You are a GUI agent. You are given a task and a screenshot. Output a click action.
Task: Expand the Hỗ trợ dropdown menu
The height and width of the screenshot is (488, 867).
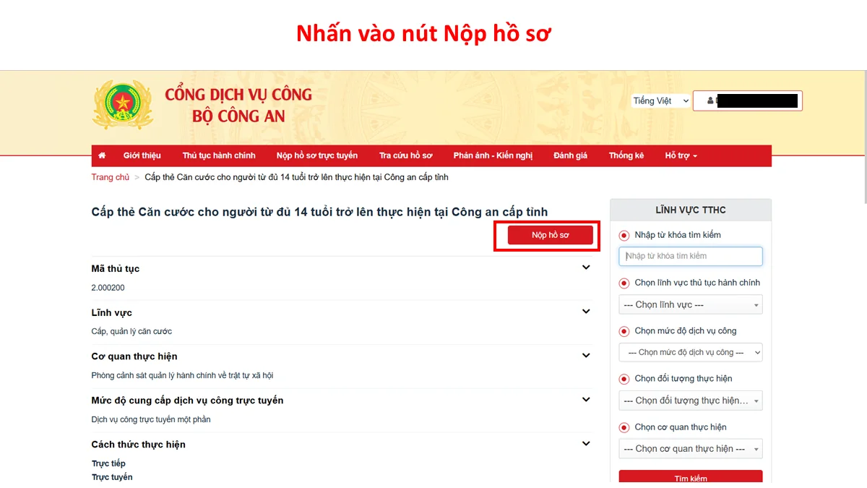[681, 155]
